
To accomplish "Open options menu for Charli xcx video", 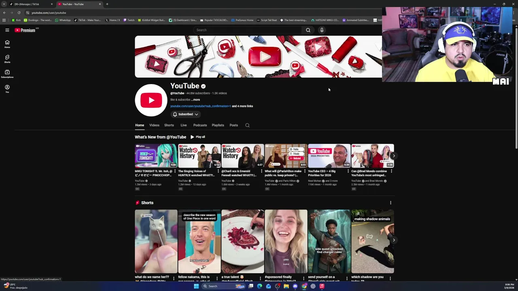I will (261, 171).
